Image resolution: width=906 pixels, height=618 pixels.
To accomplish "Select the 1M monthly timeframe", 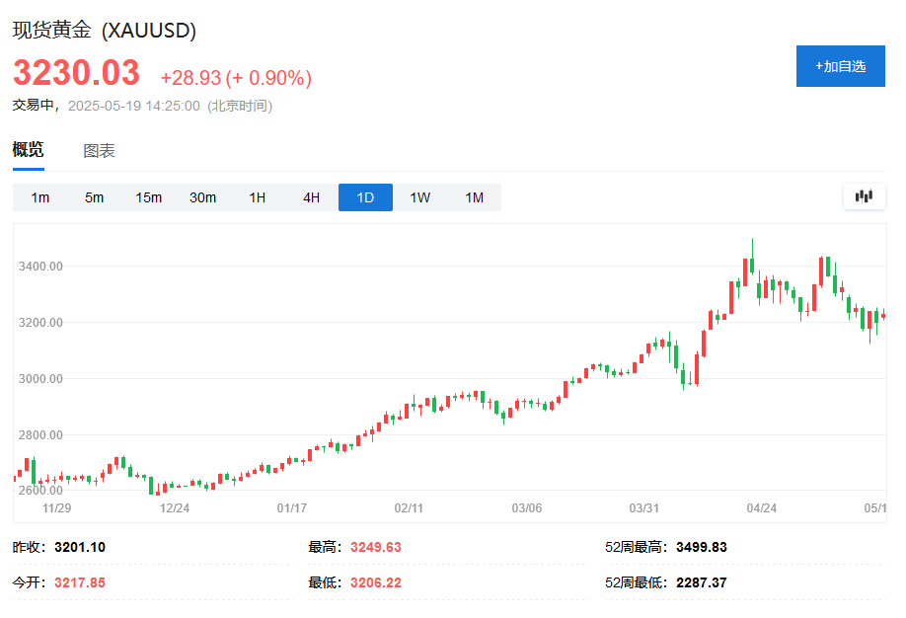I will coord(473,196).
